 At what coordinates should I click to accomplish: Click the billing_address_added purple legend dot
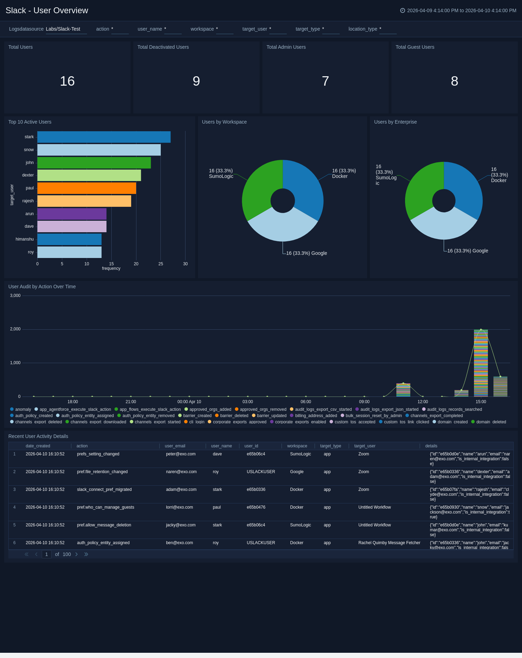click(292, 416)
